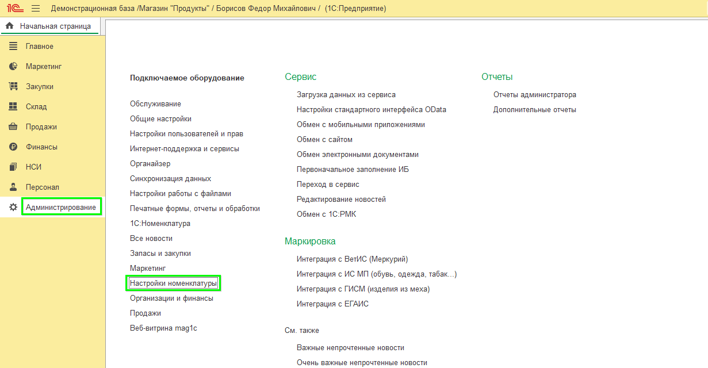
Task: Open the Персонал section
Action: click(43, 187)
